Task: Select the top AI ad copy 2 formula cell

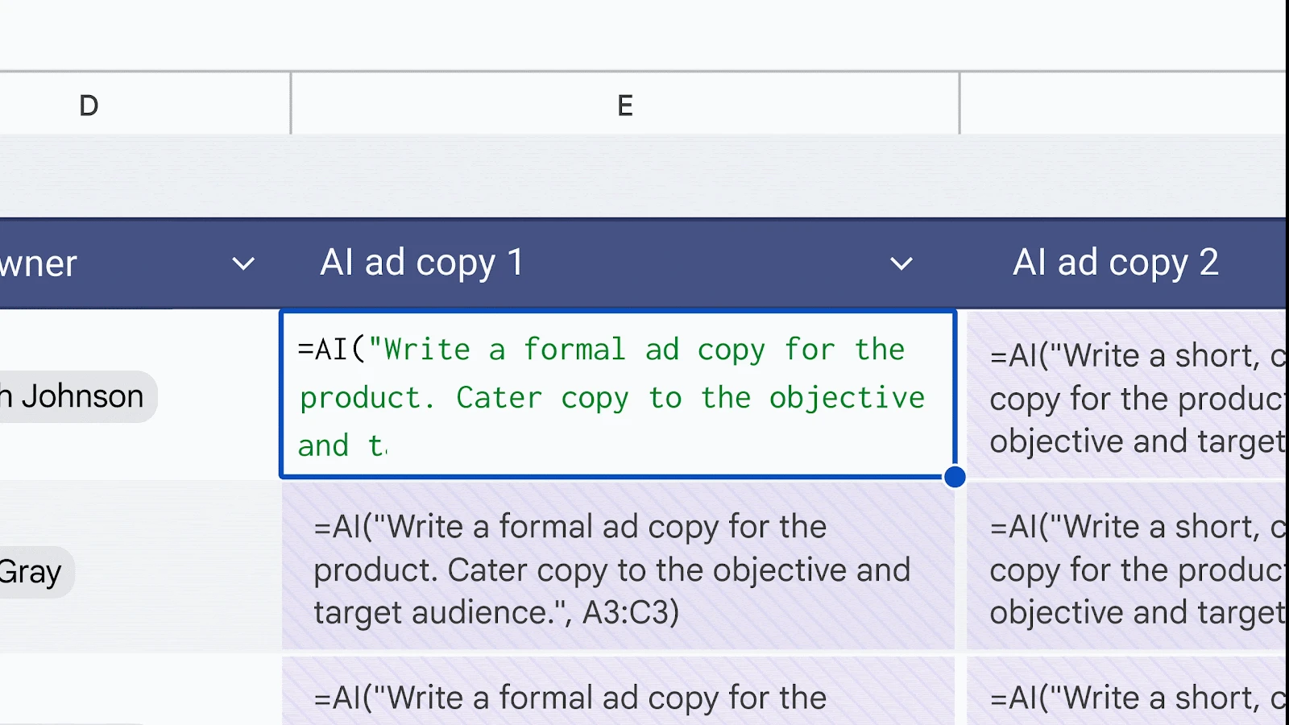Action: point(1125,396)
